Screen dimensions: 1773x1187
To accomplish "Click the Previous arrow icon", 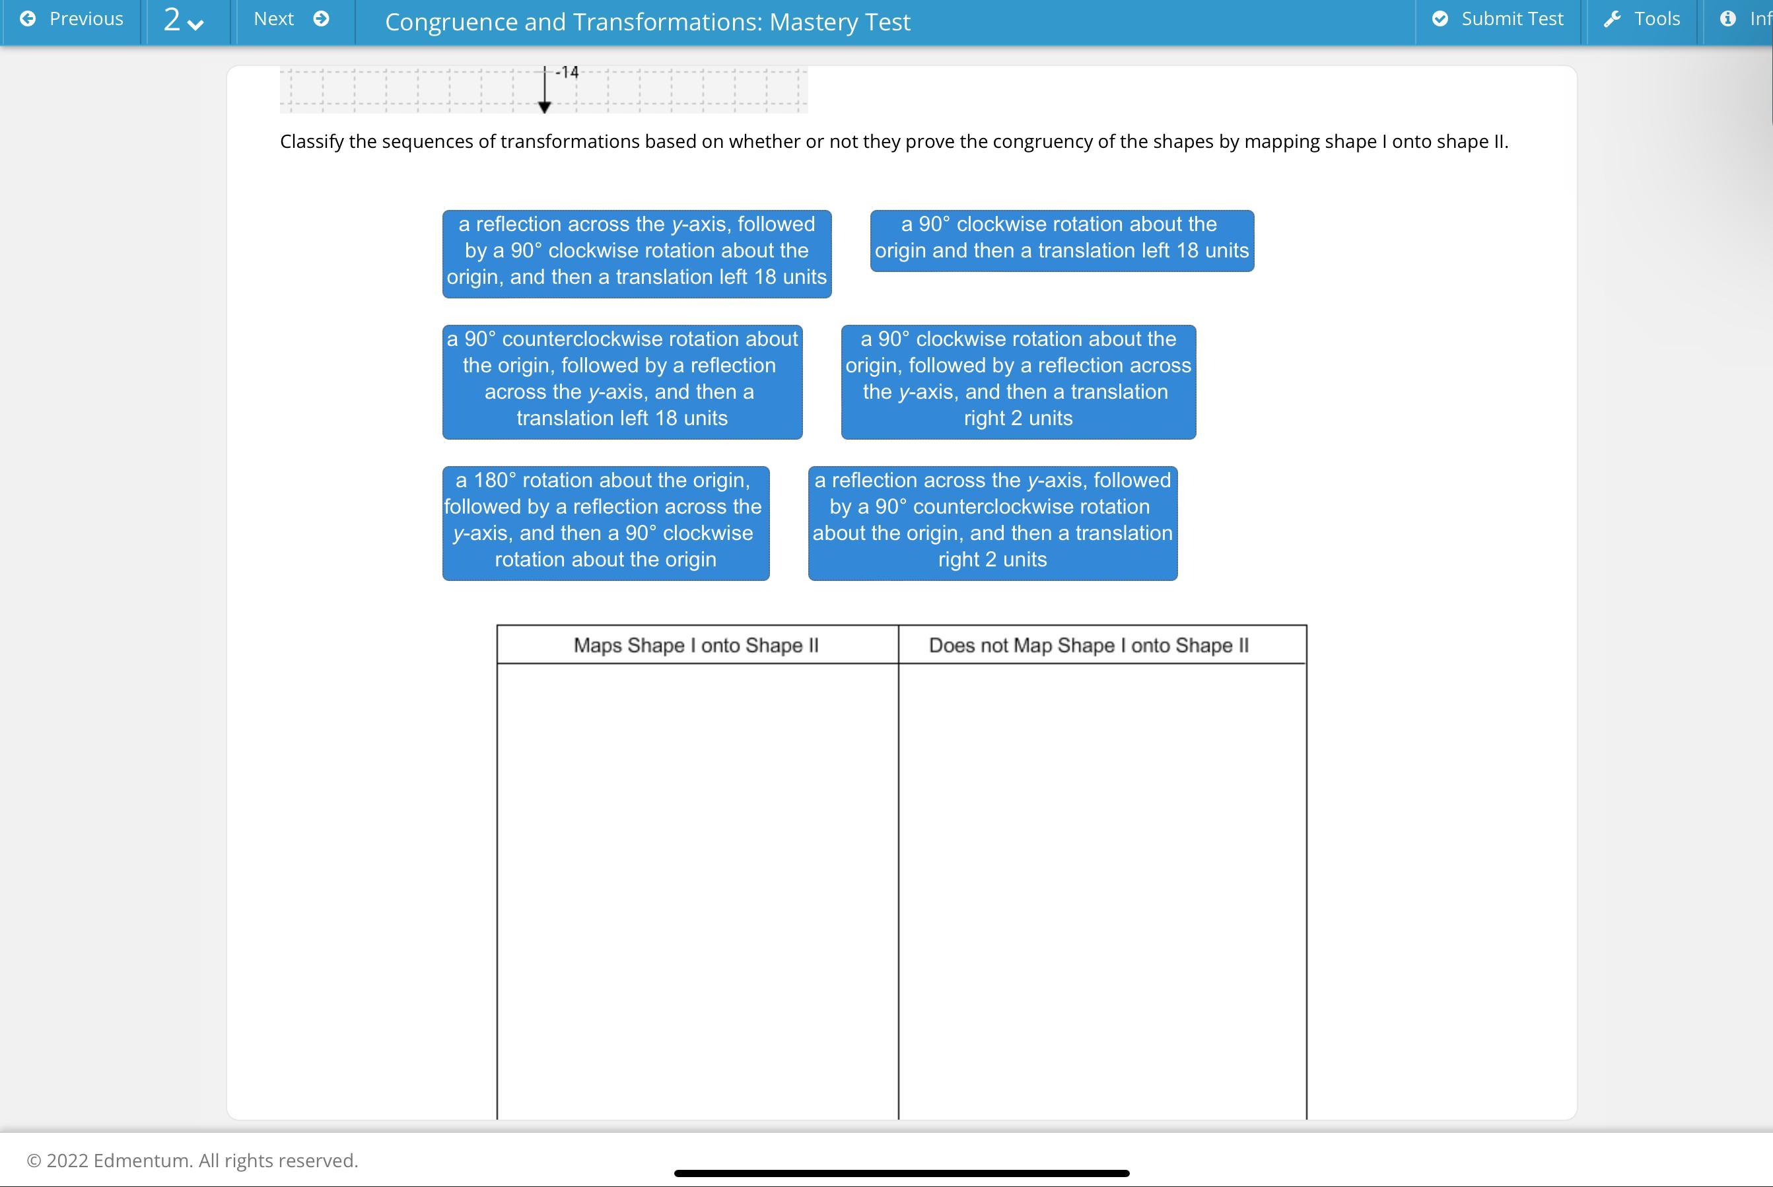I will [x=28, y=19].
